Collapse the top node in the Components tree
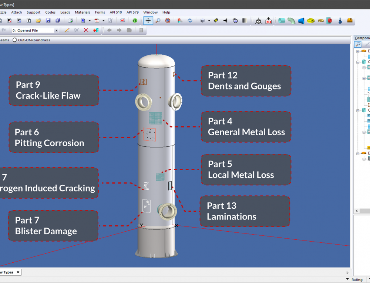 [358, 51]
